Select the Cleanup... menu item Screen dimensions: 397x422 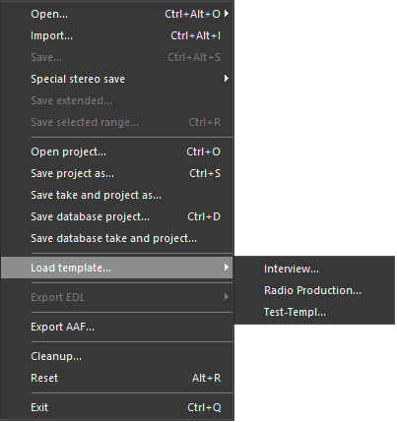point(116,356)
